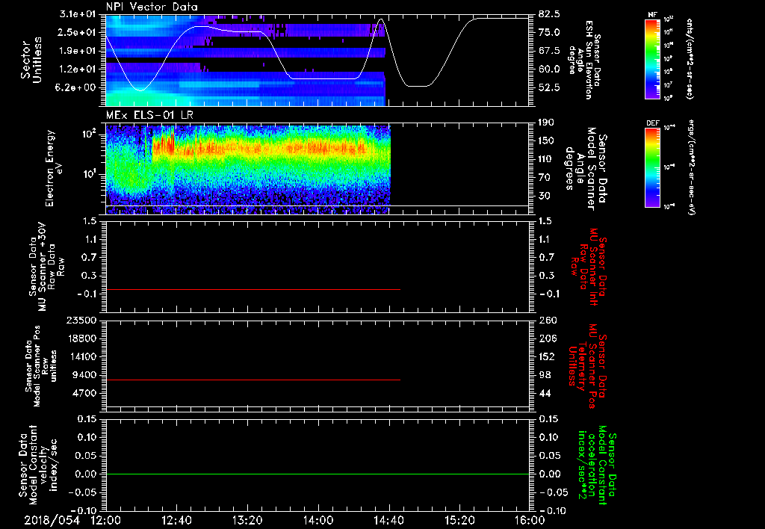Click the 52.5 sun elevation tick value

click(549, 88)
